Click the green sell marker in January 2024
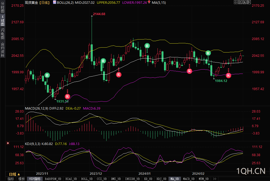Screen dimensions: 270x181 click(147, 46)
